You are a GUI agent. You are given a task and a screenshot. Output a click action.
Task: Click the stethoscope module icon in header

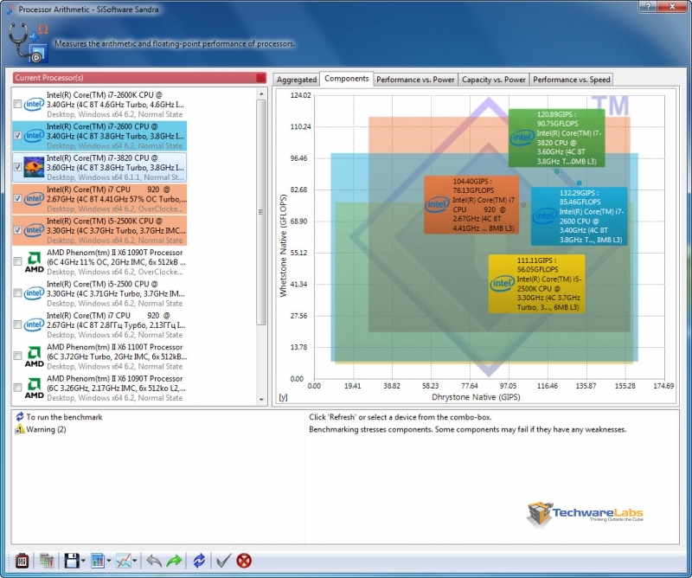point(29,43)
